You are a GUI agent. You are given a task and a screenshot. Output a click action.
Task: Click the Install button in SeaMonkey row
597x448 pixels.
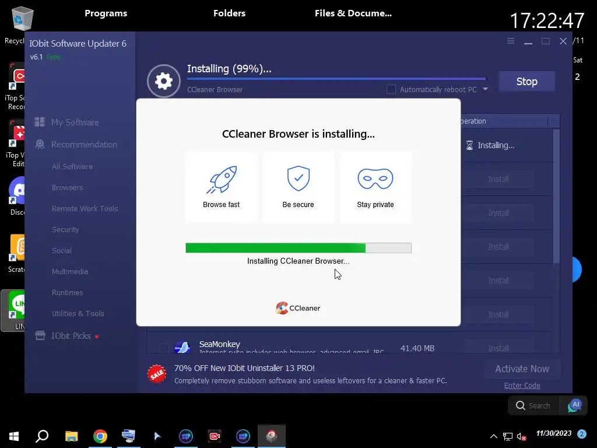point(498,348)
